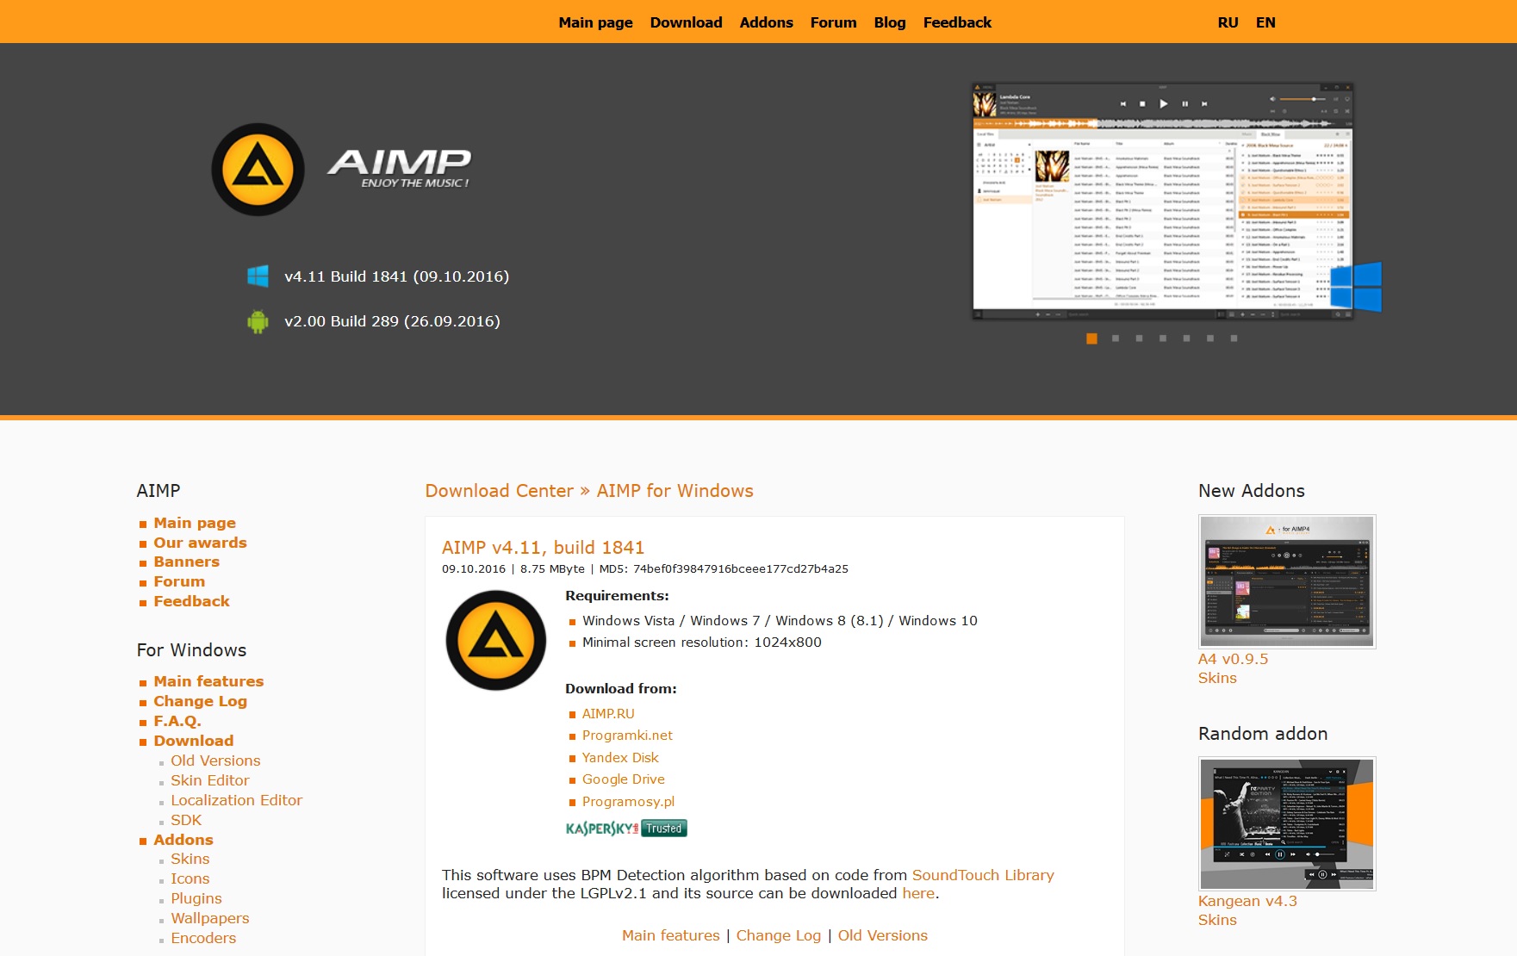Open Main page in the AIMP sidebar
The height and width of the screenshot is (956, 1517).
[x=195, y=523]
